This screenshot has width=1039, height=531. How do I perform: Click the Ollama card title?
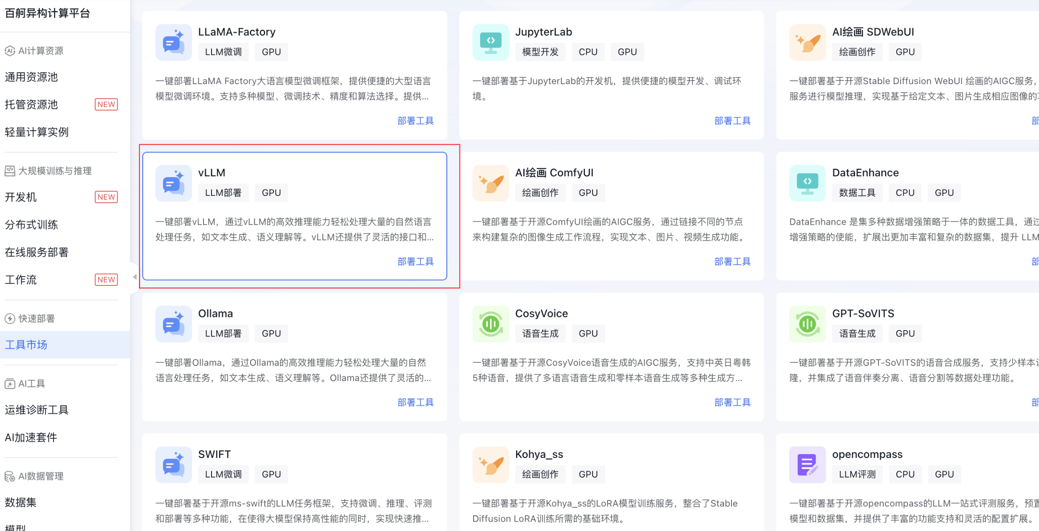pyautogui.click(x=216, y=314)
